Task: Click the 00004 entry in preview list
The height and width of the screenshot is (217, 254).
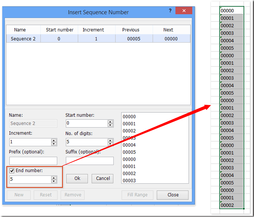Action: pyautogui.click(x=129, y=145)
